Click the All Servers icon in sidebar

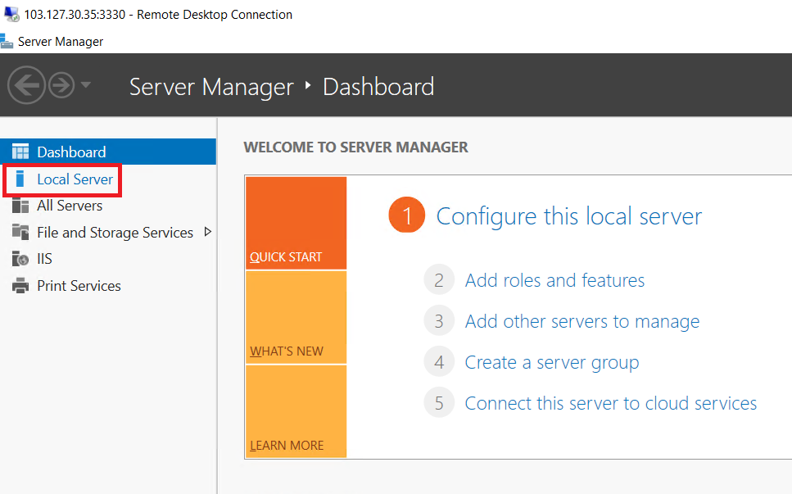(x=20, y=206)
